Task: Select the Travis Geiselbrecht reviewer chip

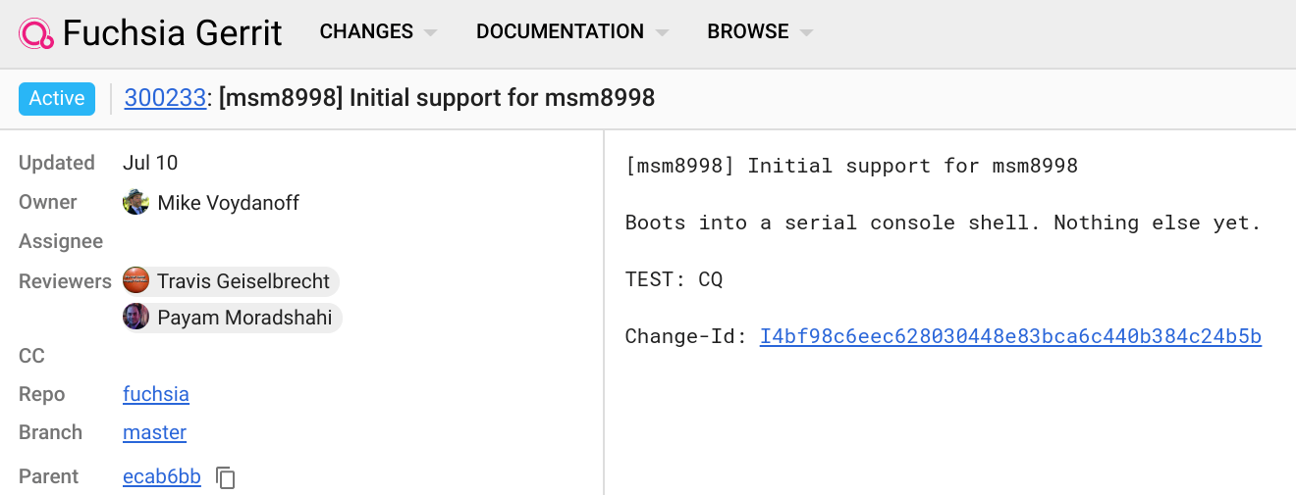Action: point(243,281)
